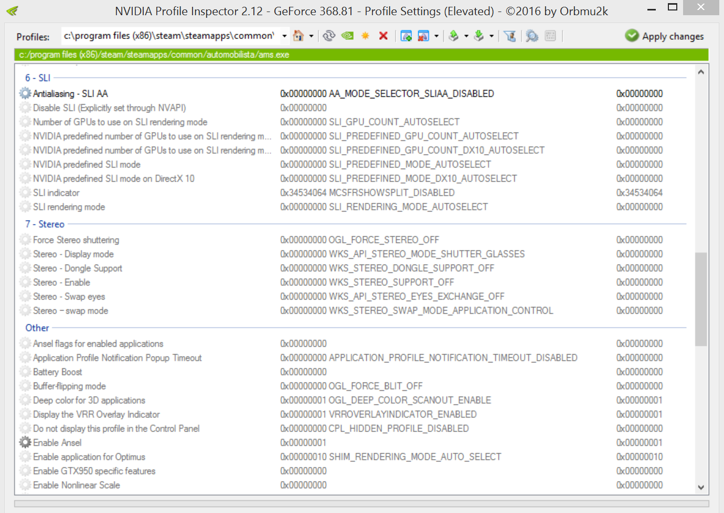Open the export profiles dropdown arrow
The image size is (724, 513).
point(466,36)
